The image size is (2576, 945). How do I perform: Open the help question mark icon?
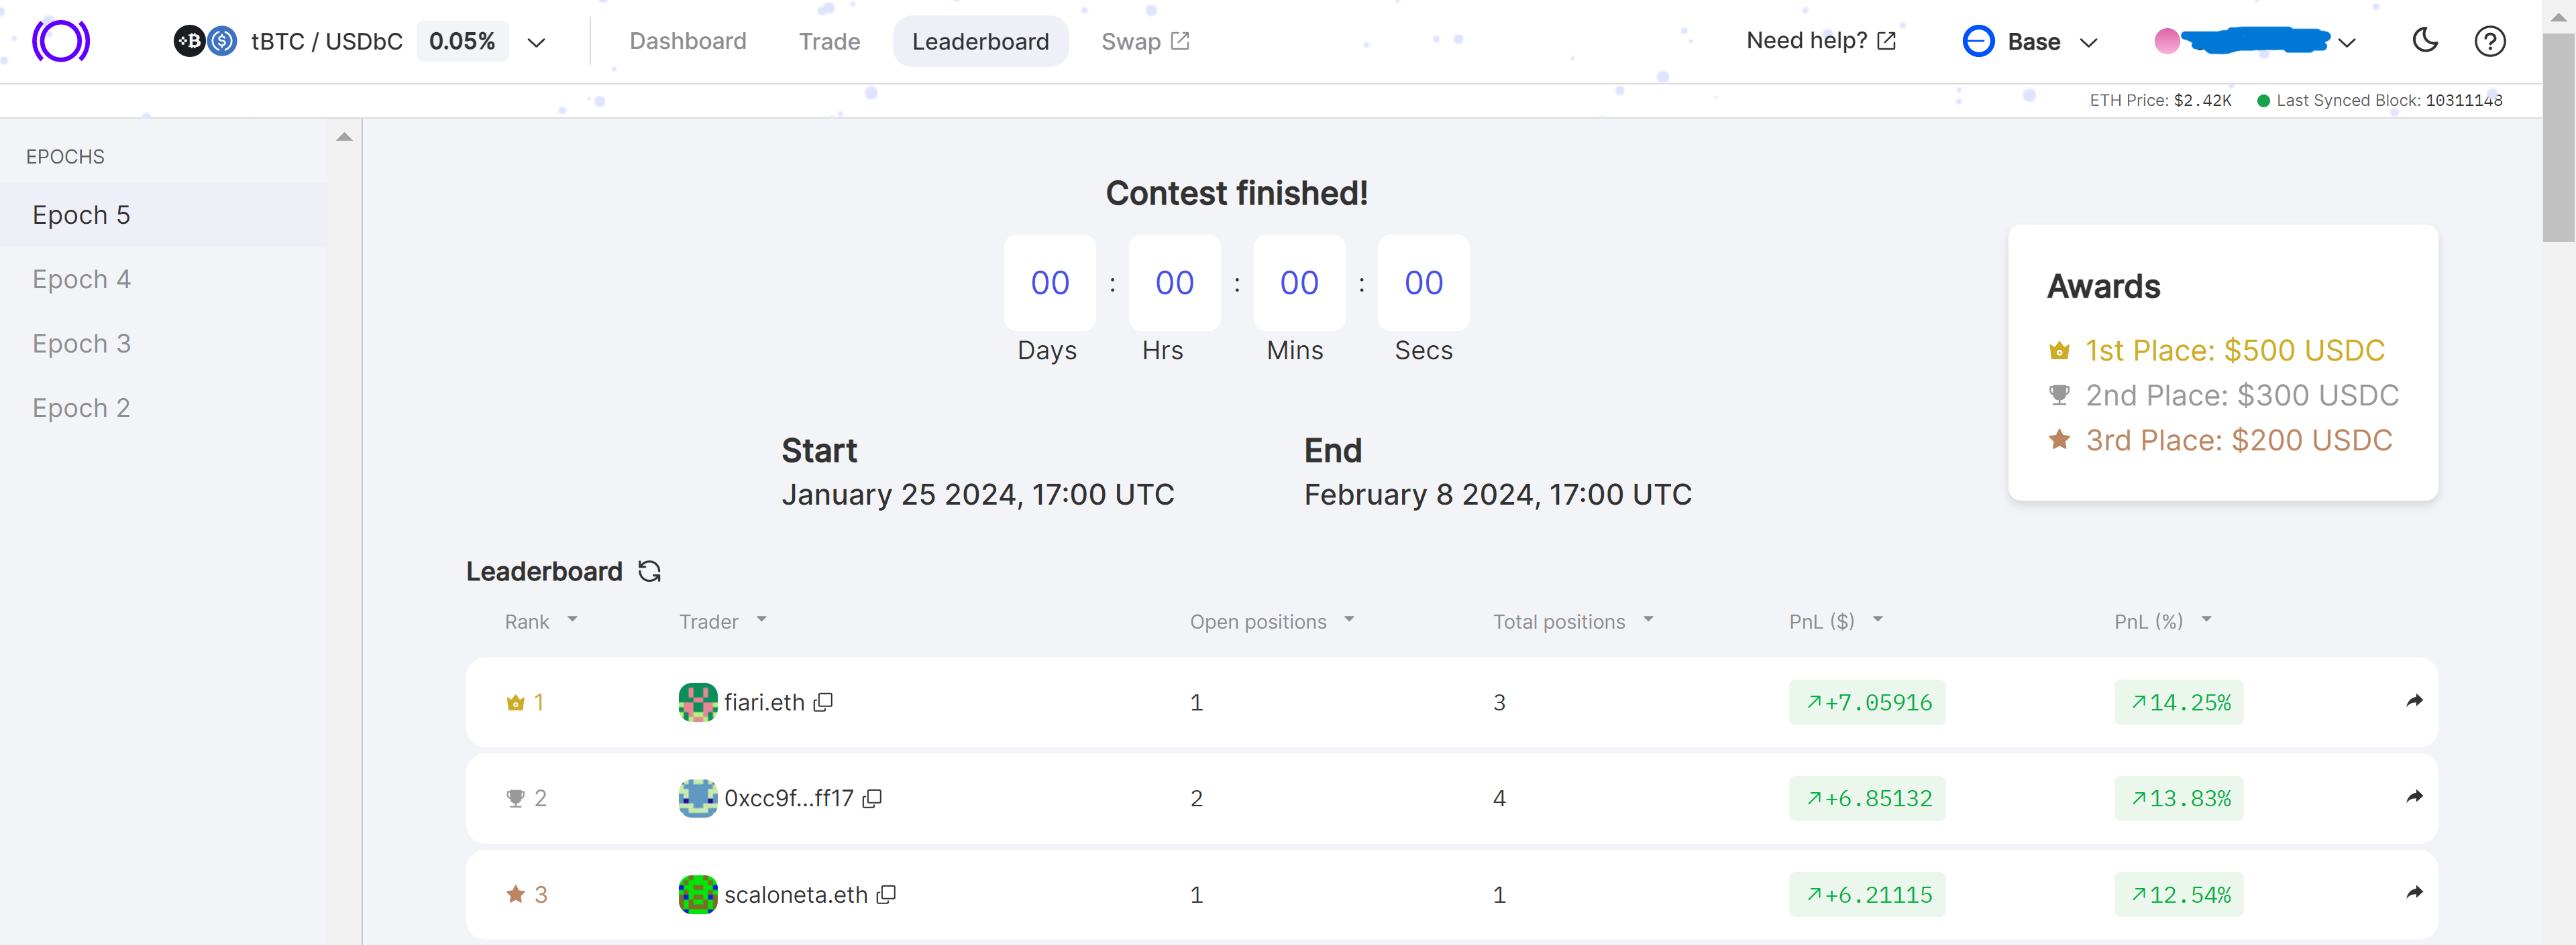pyautogui.click(x=2489, y=41)
